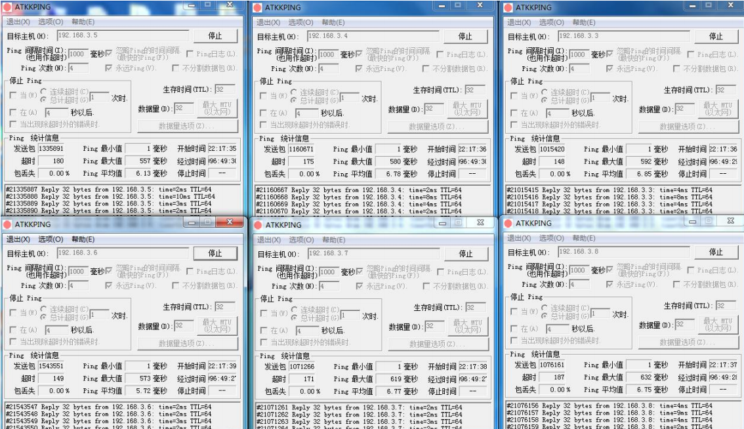Open 帮助(E) menu in the 192.168.3.7 window

(333, 239)
